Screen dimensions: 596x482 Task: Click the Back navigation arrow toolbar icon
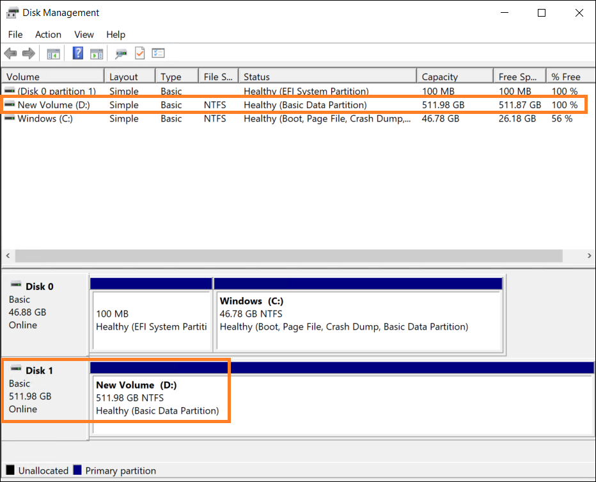coord(10,53)
